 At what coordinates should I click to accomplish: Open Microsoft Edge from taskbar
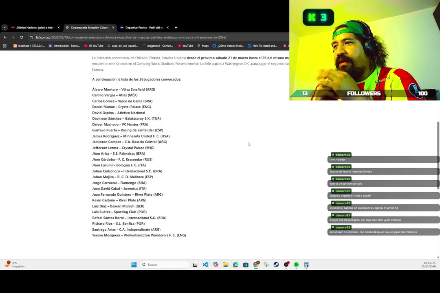[x=236, y=265]
